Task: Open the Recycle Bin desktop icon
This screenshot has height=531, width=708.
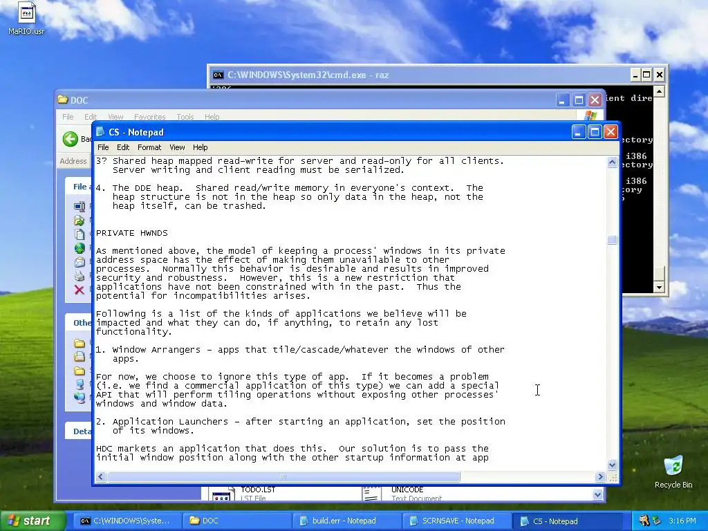Action: 673,465
